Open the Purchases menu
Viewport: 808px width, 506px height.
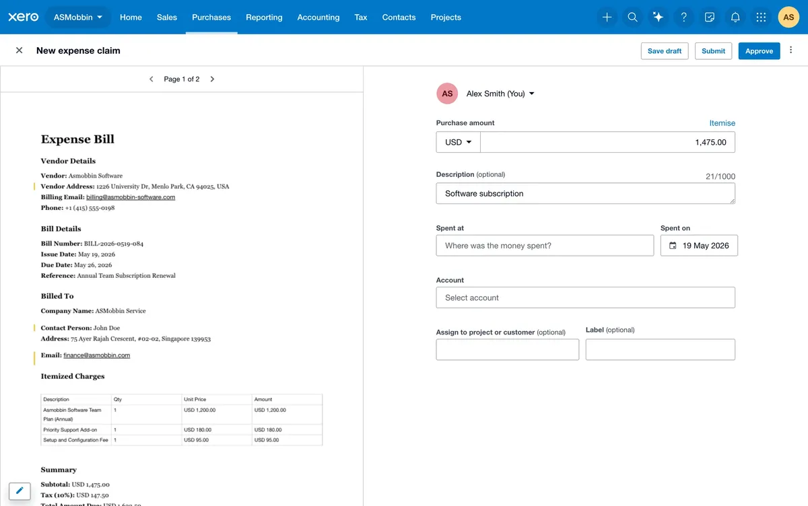tap(211, 17)
